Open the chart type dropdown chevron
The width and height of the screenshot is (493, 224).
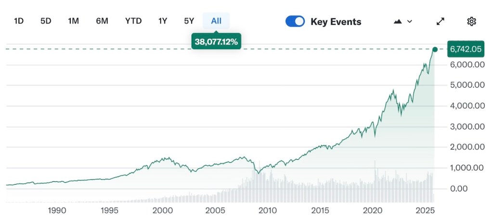click(410, 21)
